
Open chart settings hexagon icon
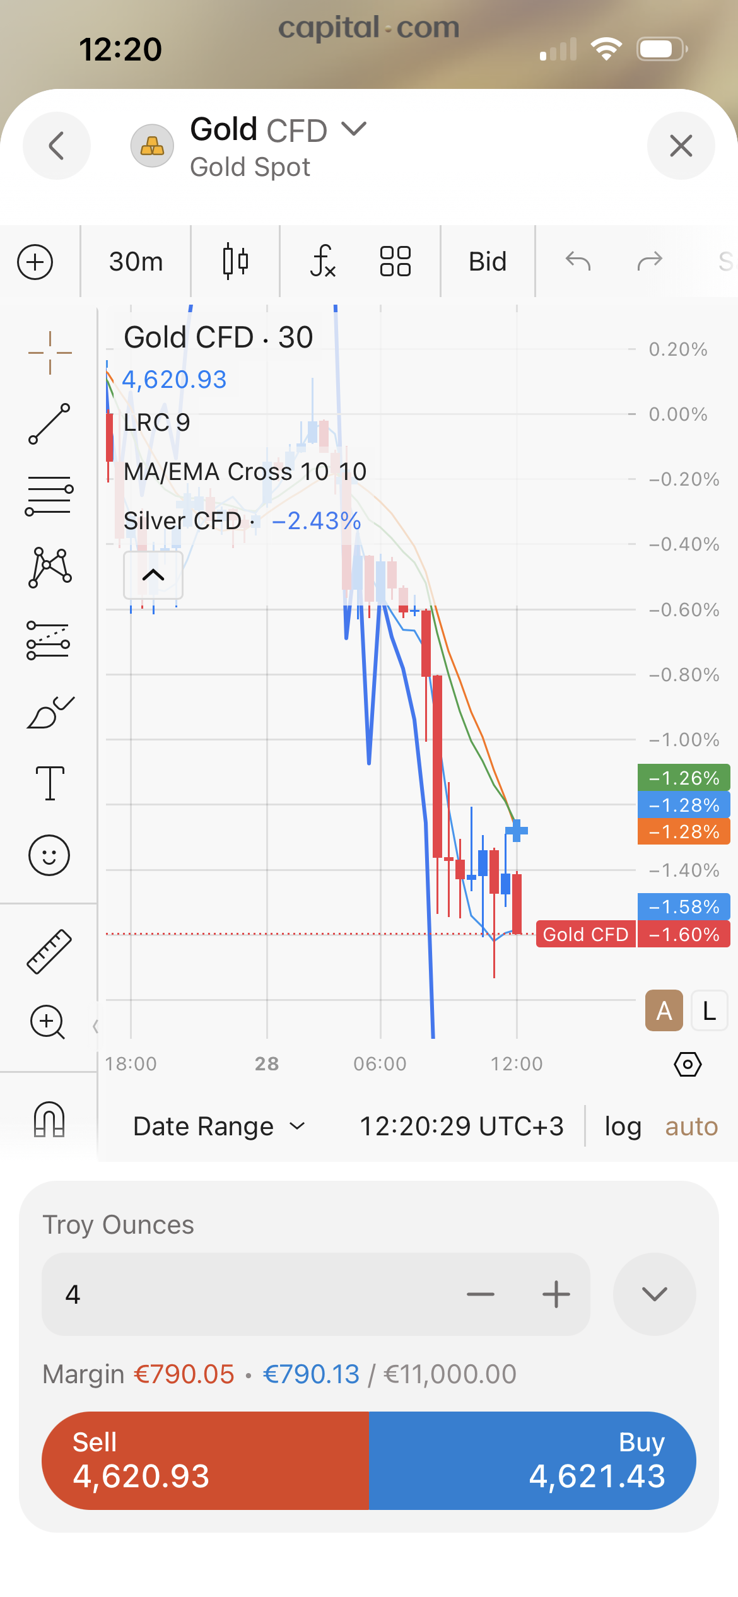pos(688,1065)
